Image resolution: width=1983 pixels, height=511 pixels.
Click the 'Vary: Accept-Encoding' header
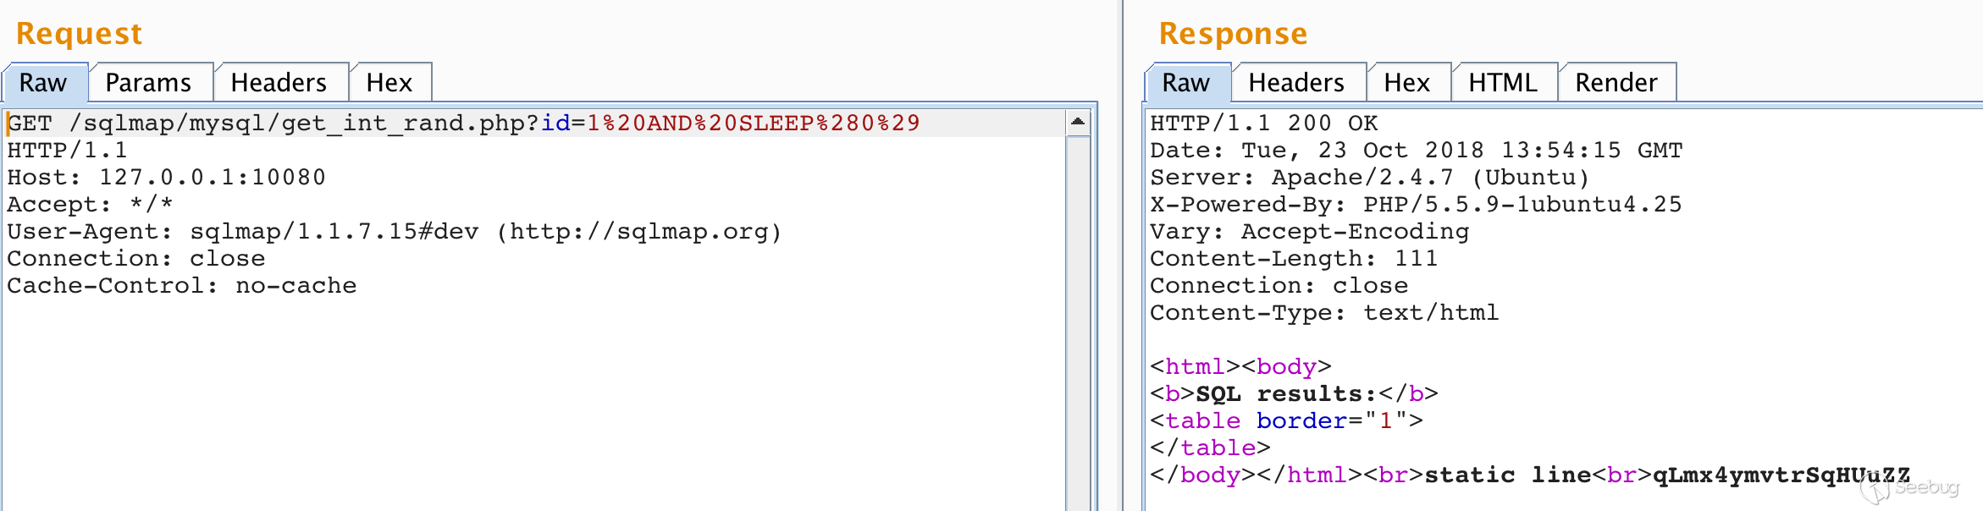1310,232
